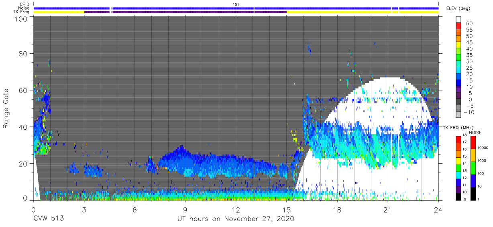Click the CVW b13 radar label
493x227 pixels.
coord(48,219)
